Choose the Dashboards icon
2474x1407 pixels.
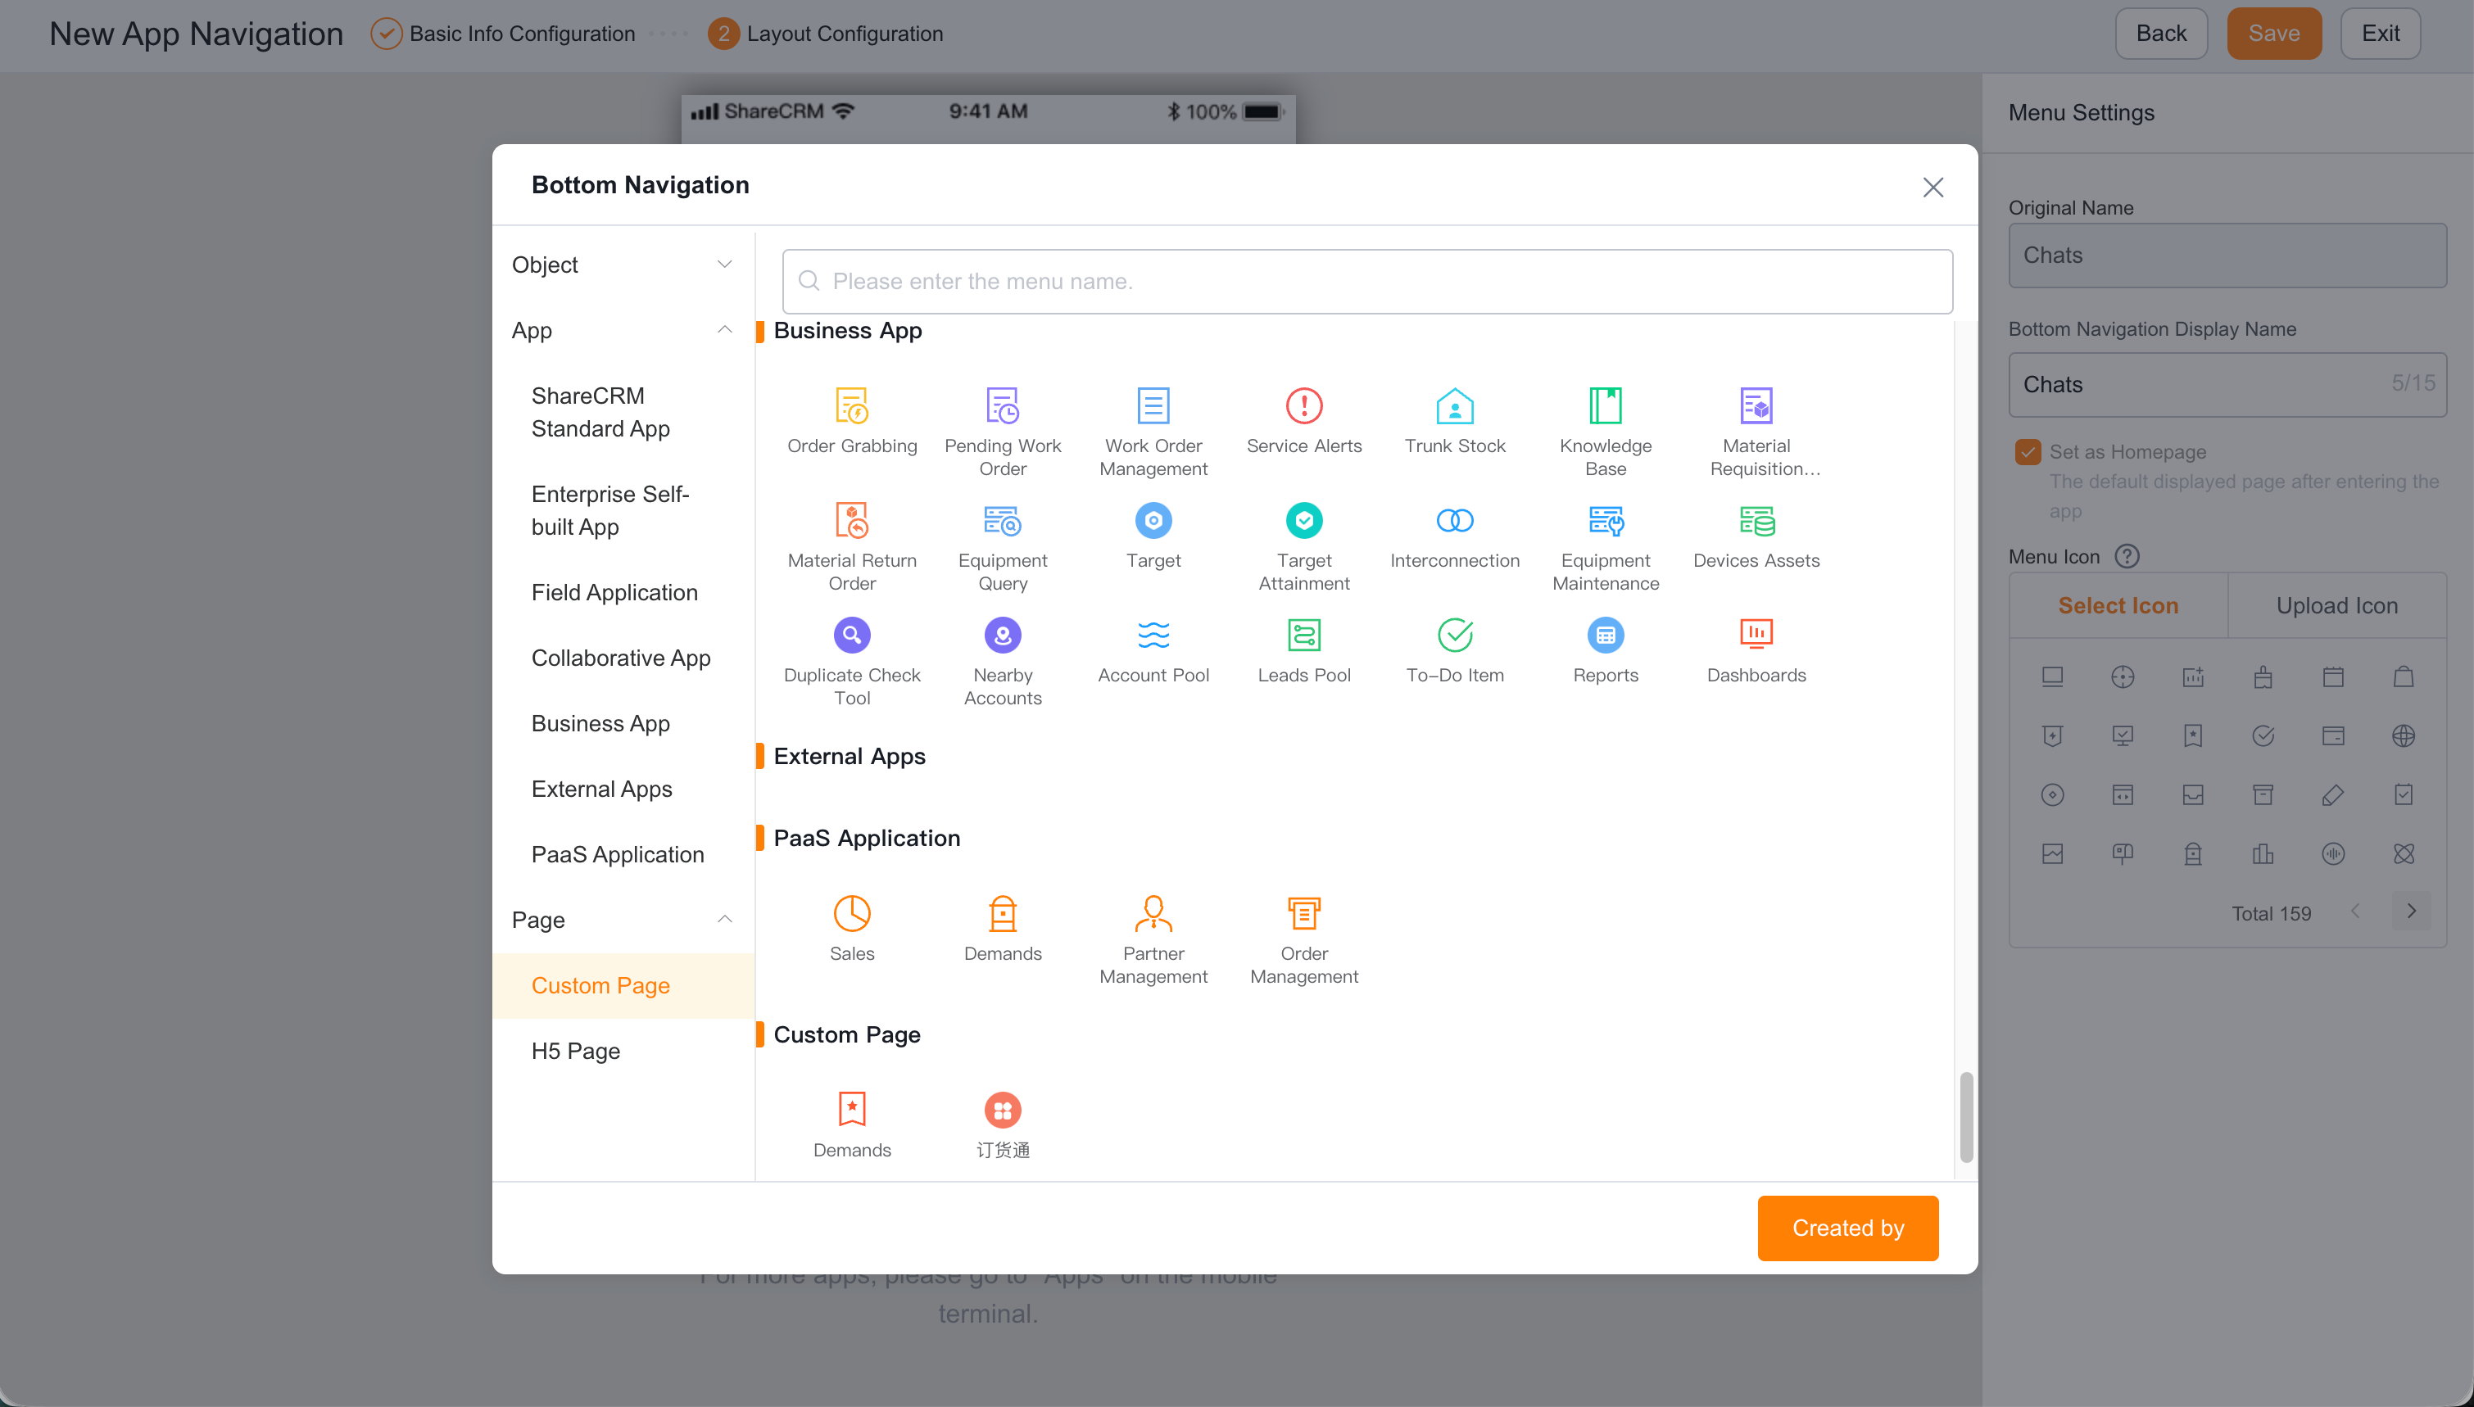tap(1756, 635)
